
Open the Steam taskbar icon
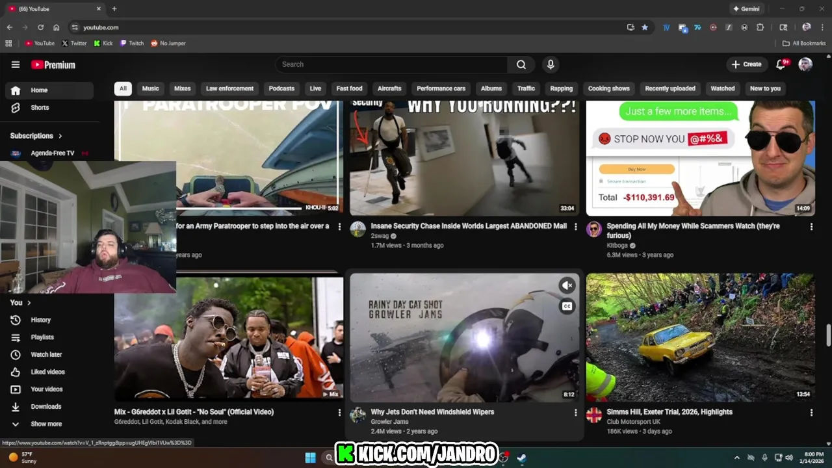521,458
